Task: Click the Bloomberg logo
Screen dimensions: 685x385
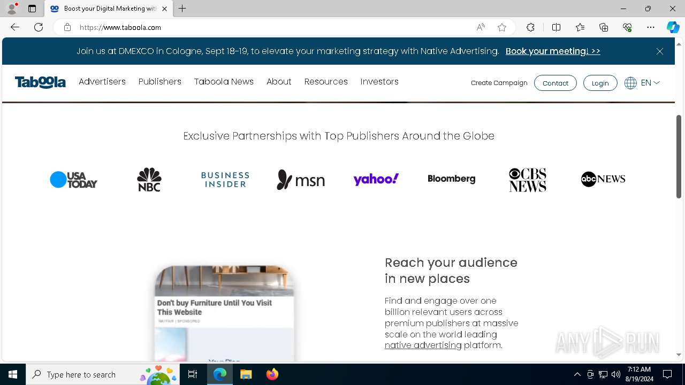Action: click(452, 179)
